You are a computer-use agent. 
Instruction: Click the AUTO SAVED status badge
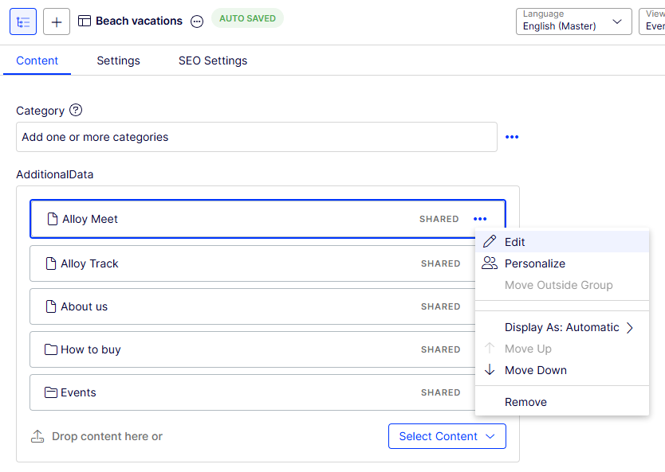tap(247, 18)
